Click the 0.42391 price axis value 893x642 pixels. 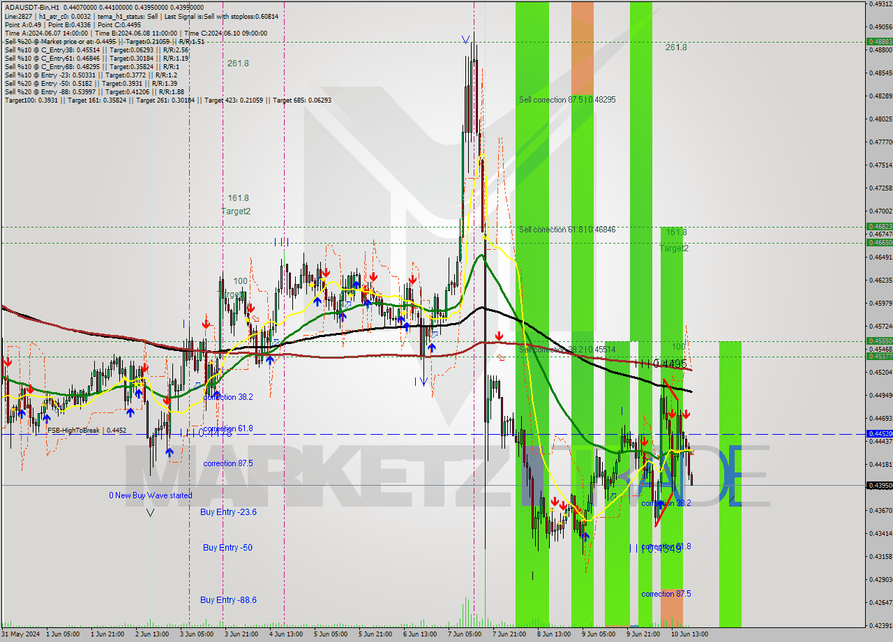click(880, 625)
